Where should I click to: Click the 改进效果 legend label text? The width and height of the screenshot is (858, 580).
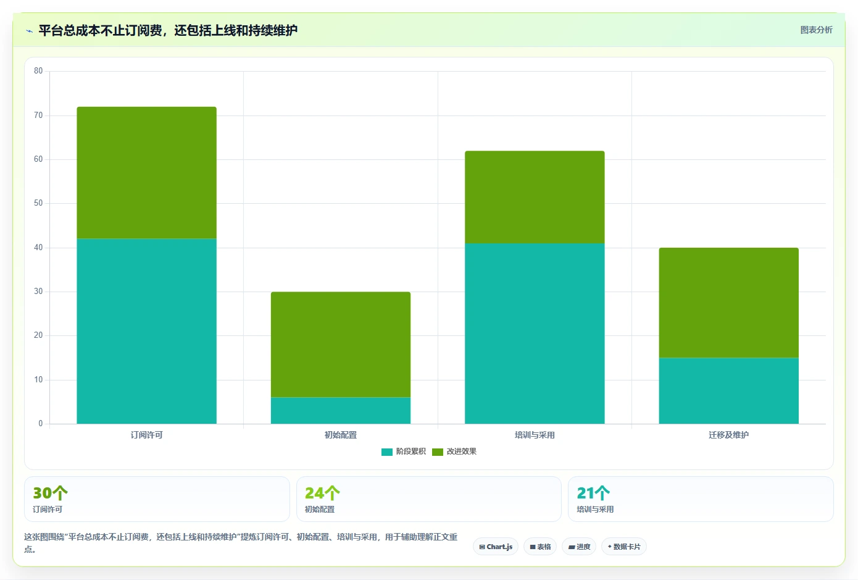462,452
